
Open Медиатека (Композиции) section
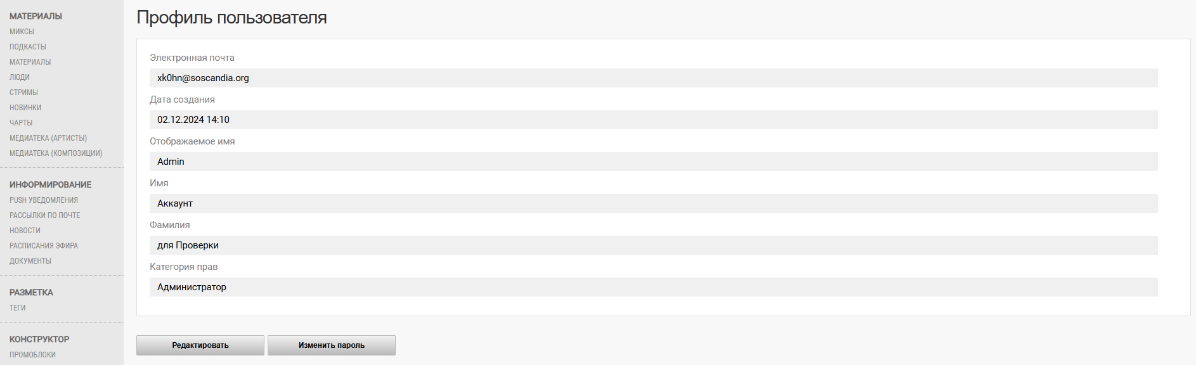pos(56,153)
